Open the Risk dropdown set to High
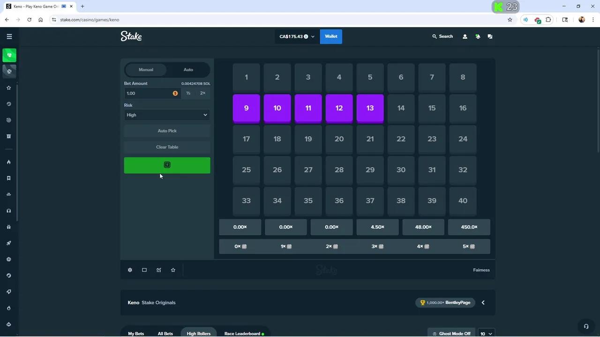The height and width of the screenshot is (337, 600). (x=167, y=115)
